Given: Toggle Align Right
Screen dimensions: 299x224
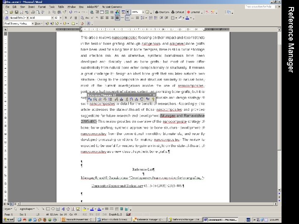Looking at the screenshot, I should coord(112,18).
